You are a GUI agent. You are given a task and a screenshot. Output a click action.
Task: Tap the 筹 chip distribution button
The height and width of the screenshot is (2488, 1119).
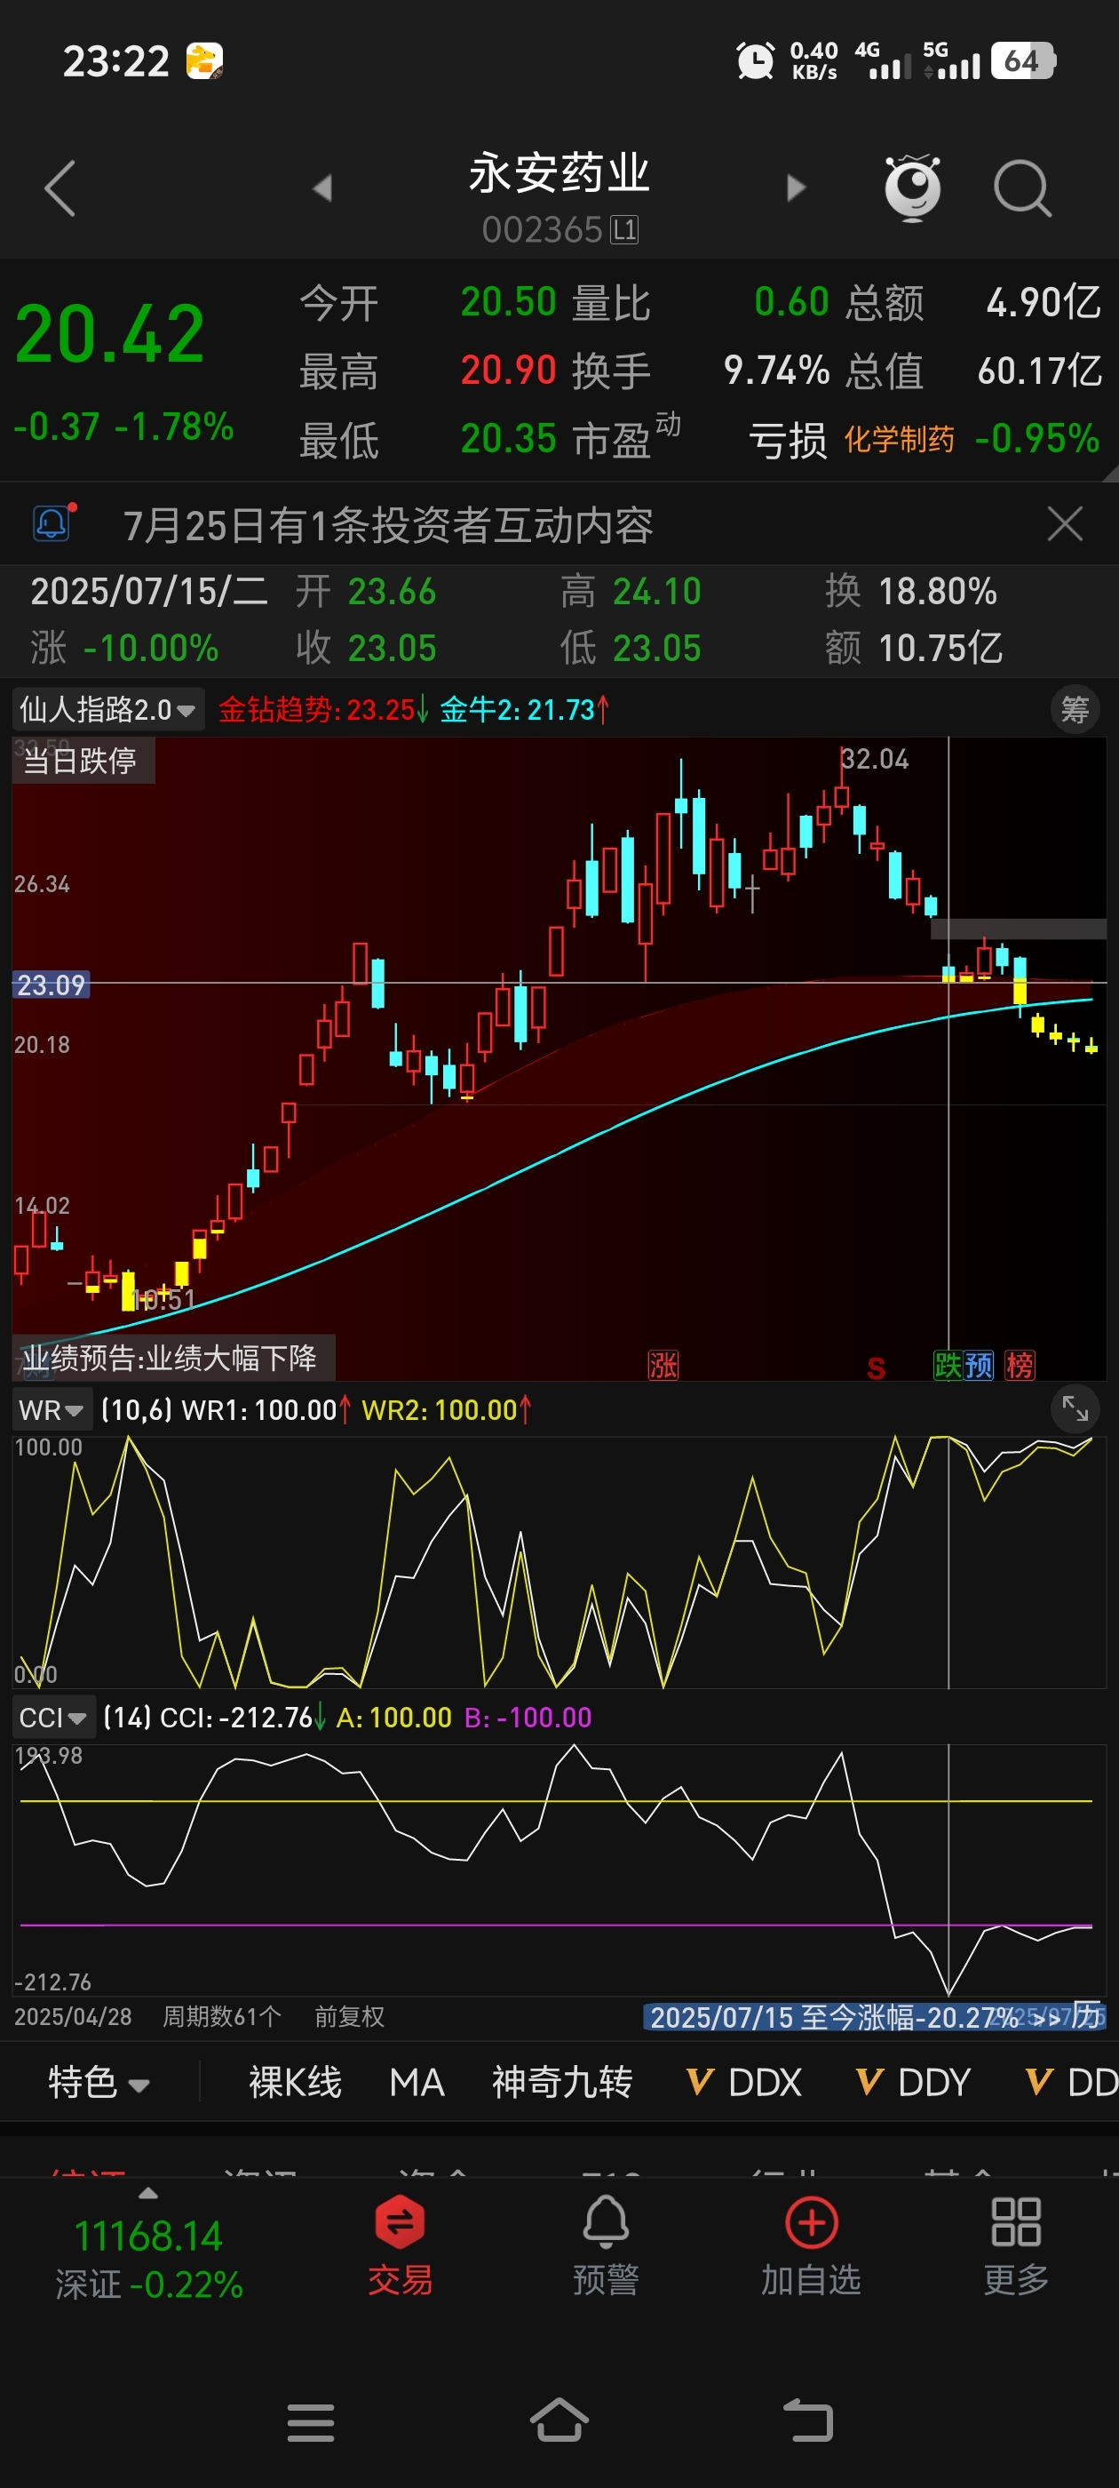[1075, 710]
